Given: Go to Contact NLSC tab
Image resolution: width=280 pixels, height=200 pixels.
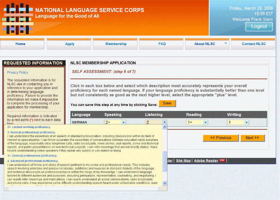Looking at the screenshot, I should [253, 44].
